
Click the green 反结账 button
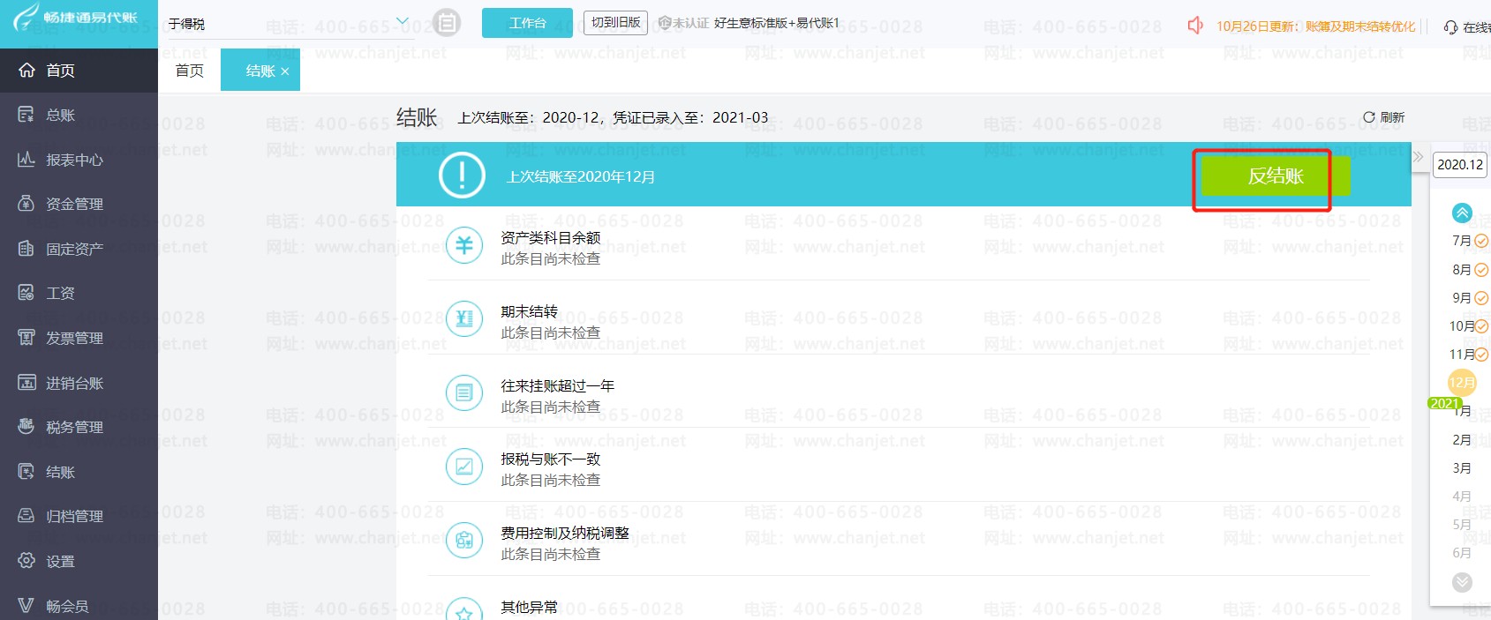pos(1275,176)
